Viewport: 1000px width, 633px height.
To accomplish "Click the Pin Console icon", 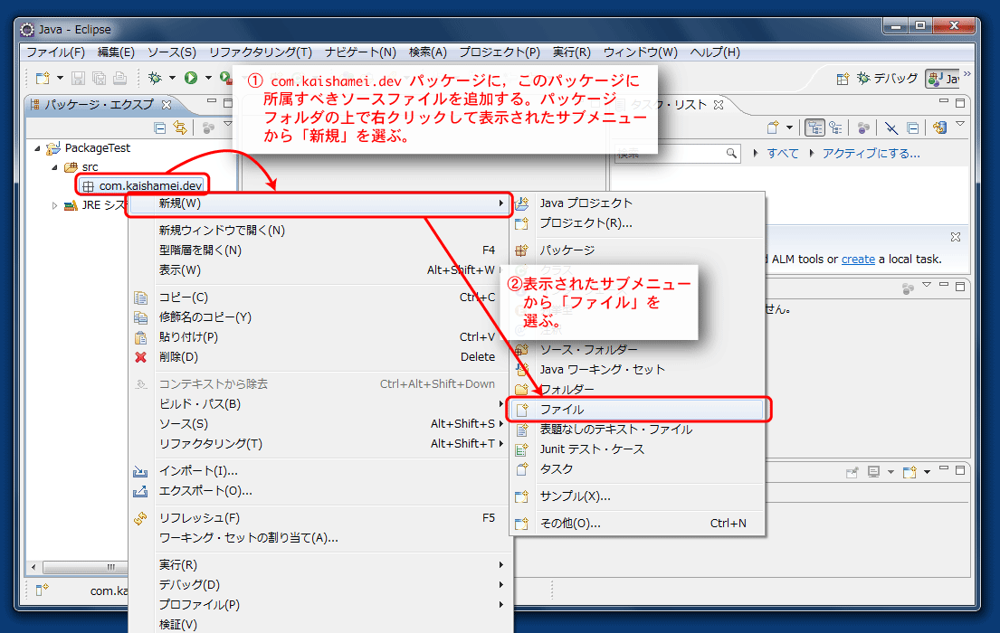I will pos(852,472).
